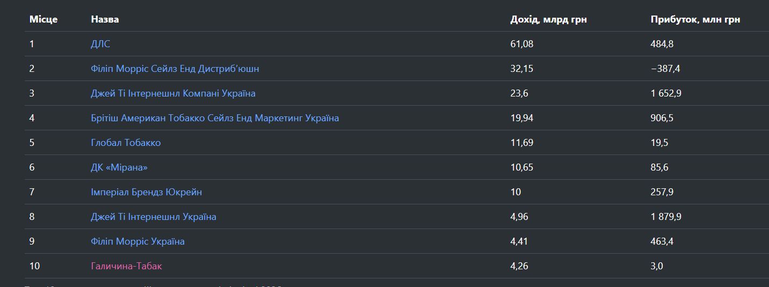Click the Місце column header
Screen dimensions: 769x287
43,19
